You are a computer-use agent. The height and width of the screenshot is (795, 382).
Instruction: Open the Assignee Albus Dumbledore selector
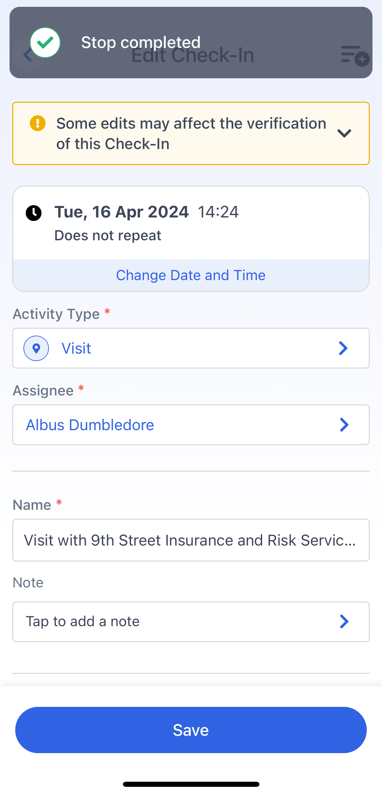(191, 425)
